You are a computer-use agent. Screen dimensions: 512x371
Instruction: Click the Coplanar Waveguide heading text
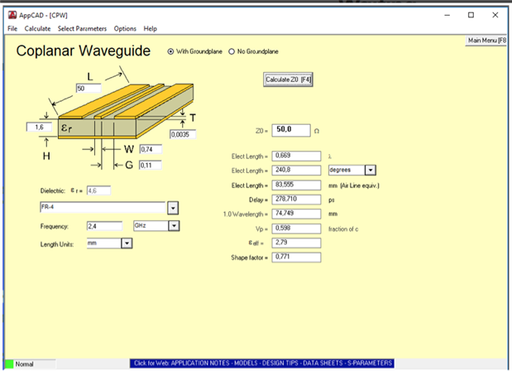tap(84, 51)
